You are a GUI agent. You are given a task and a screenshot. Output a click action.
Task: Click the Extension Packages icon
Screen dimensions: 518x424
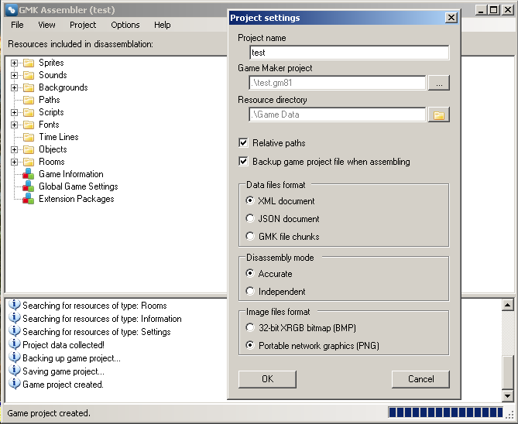[x=29, y=199]
